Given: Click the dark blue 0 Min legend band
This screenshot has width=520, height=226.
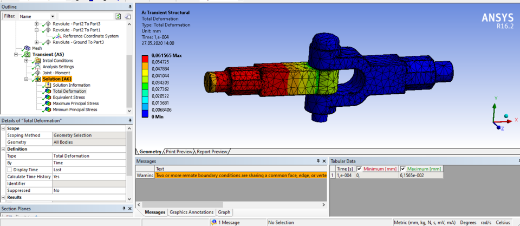Looking at the screenshot, I should coord(145,114).
